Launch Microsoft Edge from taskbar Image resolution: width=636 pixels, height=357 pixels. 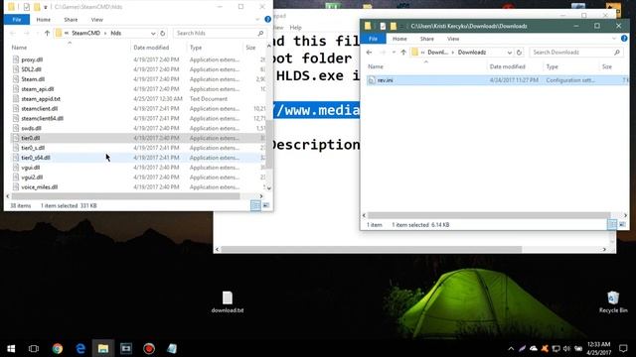80,348
